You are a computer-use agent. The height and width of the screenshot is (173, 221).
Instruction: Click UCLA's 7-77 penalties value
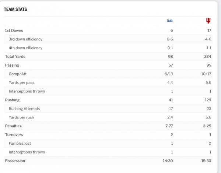[x=169, y=126]
